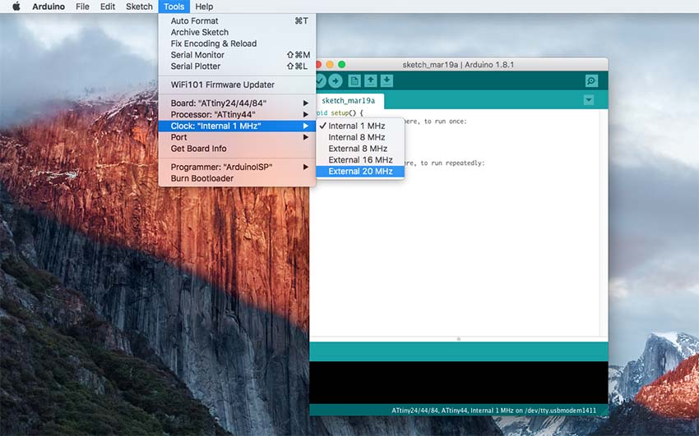
Task: Close the highlighted Tools menu
Action: [x=174, y=7]
